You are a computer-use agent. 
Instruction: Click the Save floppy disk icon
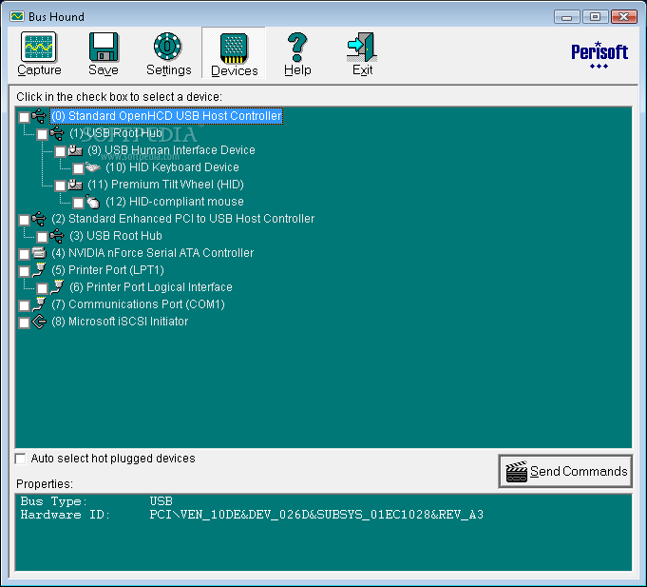[x=104, y=47]
